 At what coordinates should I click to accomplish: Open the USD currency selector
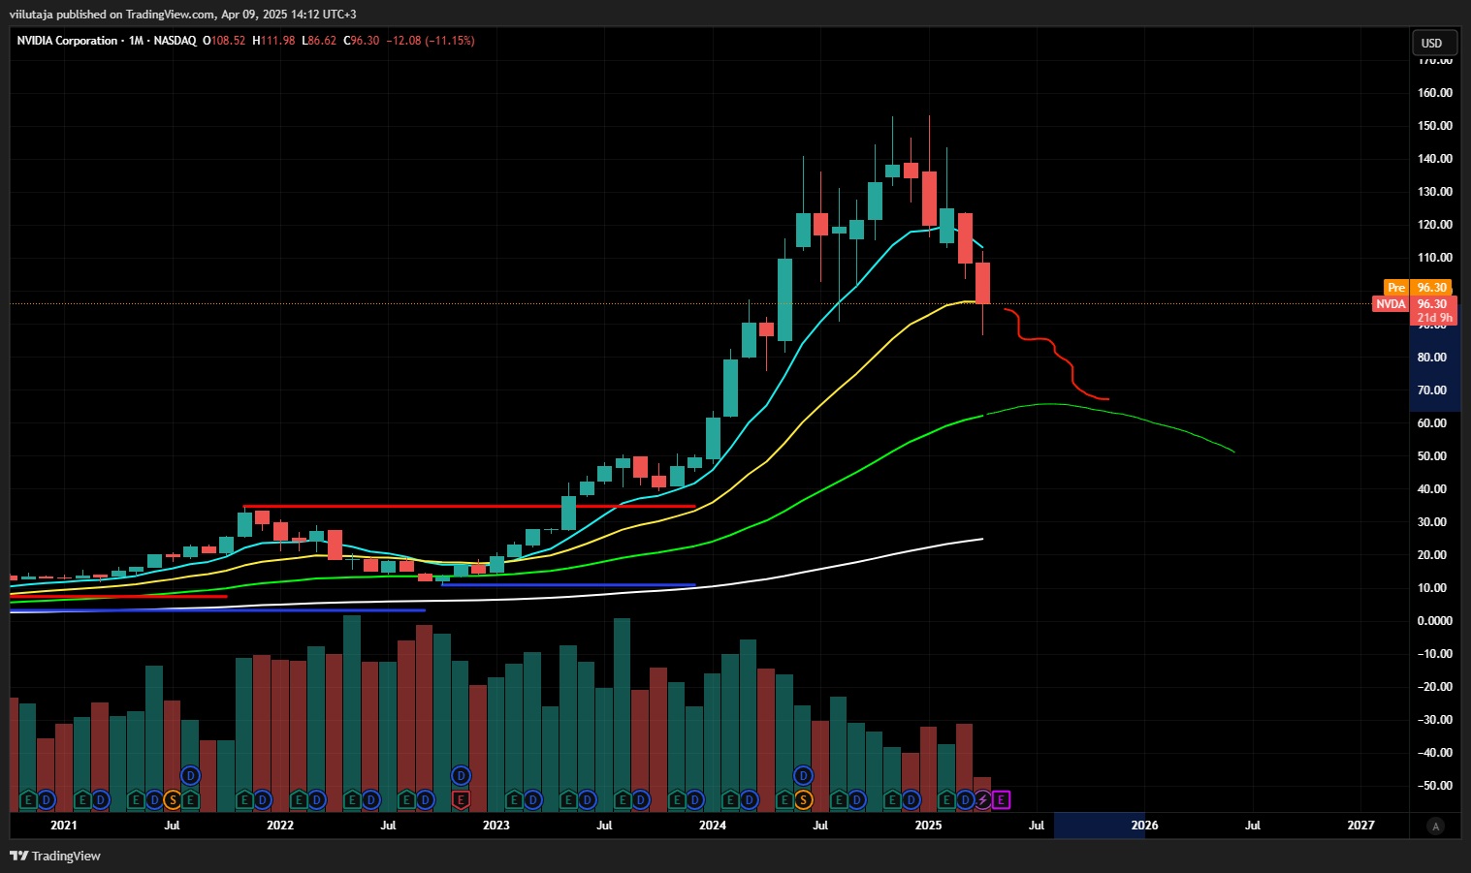(1434, 43)
